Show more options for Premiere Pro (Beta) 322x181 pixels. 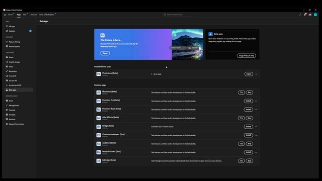click(x=256, y=101)
